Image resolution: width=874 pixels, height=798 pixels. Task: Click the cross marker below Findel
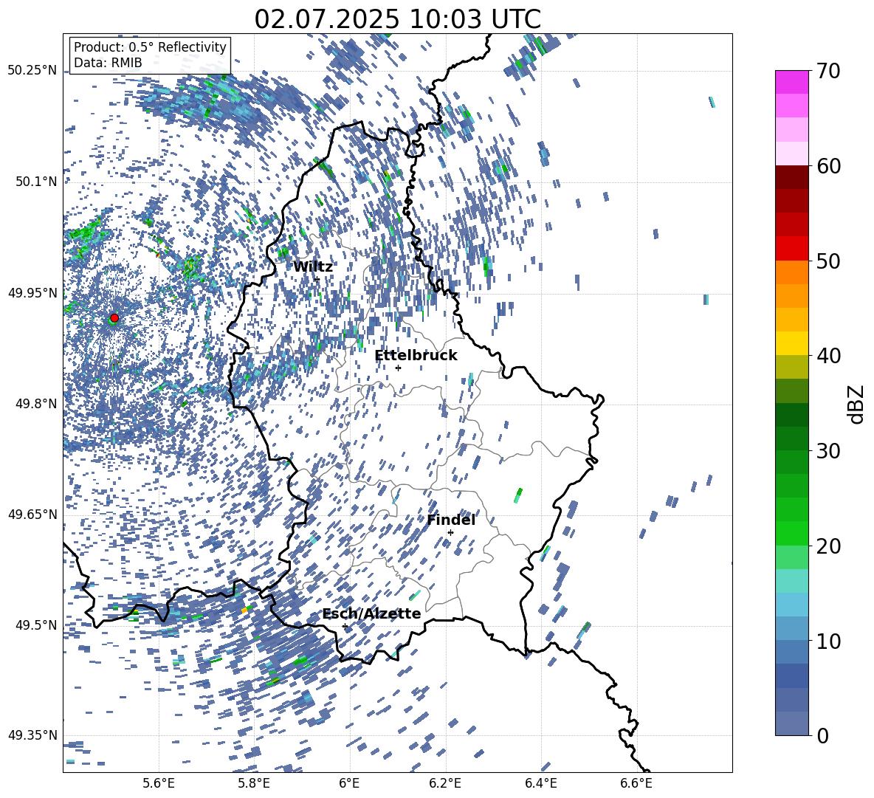point(450,533)
